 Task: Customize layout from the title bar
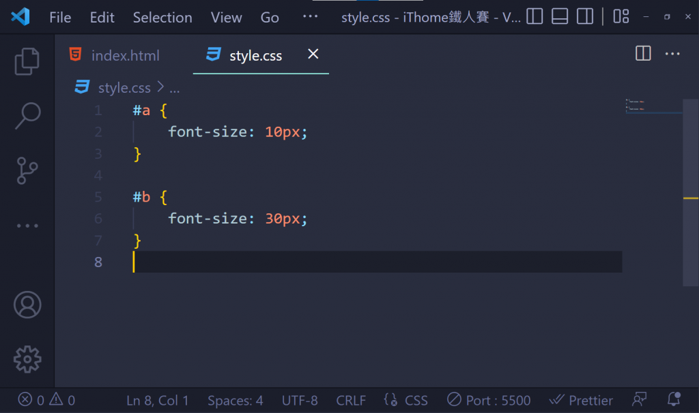pos(620,17)
